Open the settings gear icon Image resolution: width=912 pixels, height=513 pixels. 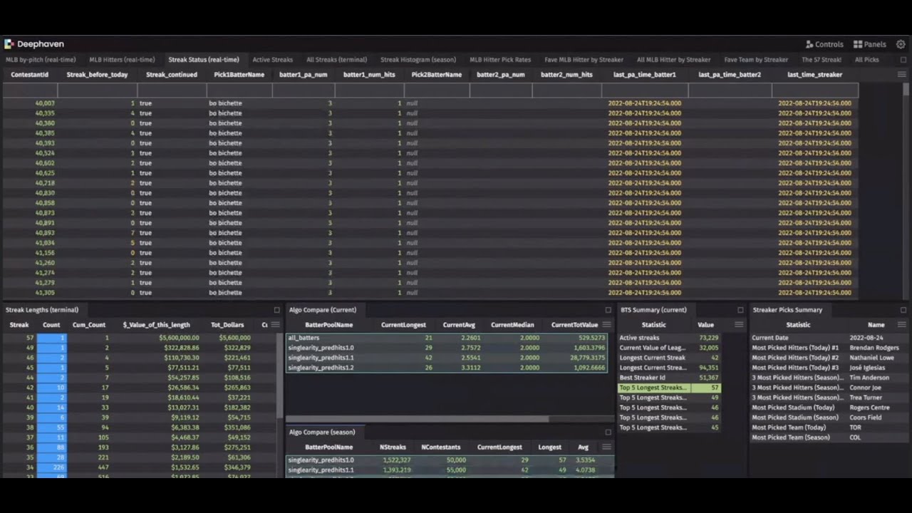click(x=901, y=44)
